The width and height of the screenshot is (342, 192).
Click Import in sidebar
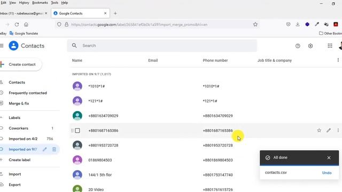pyautogui.click(x=14, y=174)
